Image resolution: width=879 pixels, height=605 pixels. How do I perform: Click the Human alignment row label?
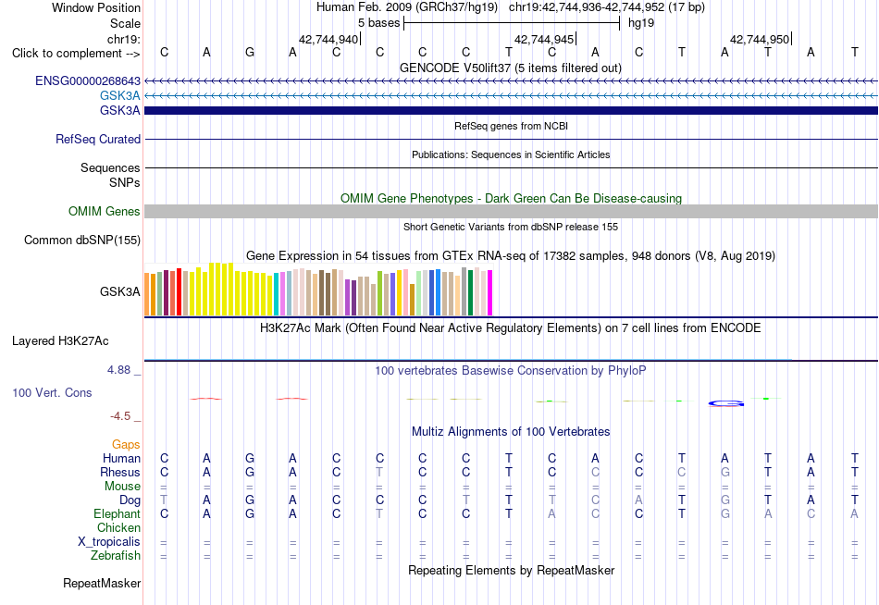[x=121, y=459]
